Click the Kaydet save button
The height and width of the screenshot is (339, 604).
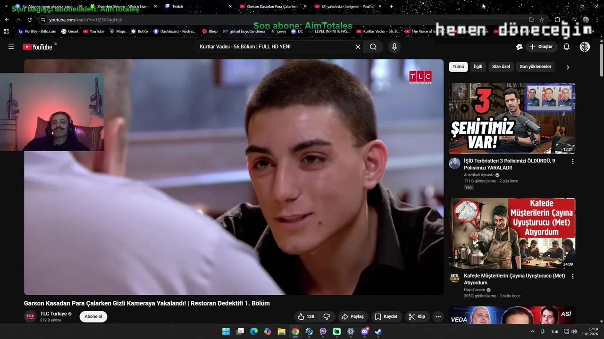point(386,316)
